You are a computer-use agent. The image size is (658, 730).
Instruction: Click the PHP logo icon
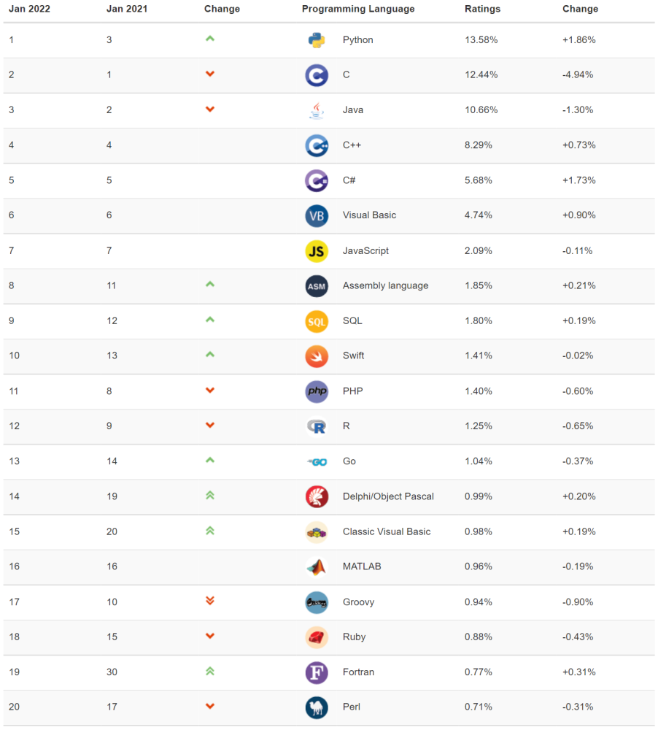[317, 391]
